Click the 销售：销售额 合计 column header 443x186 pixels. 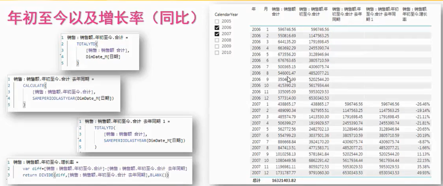[284, 12]
